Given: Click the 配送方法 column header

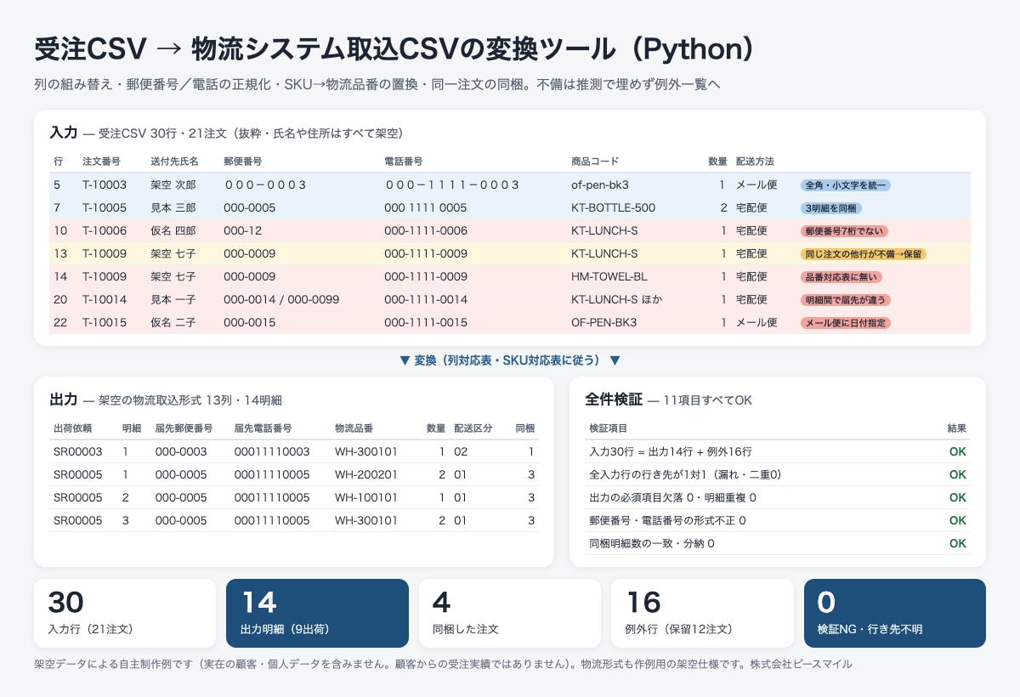Looking at the screenshot, I should click(x=755, y=161).
